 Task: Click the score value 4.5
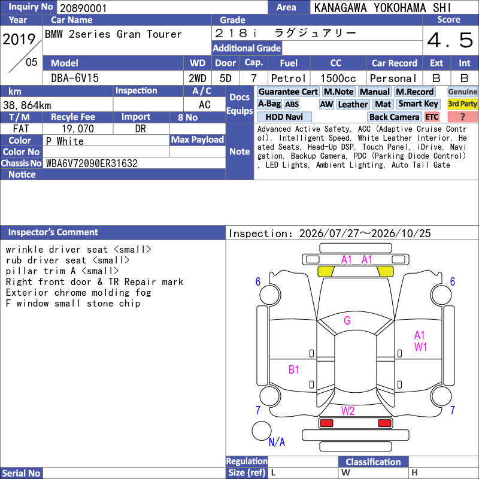click(x=450, y=40)
